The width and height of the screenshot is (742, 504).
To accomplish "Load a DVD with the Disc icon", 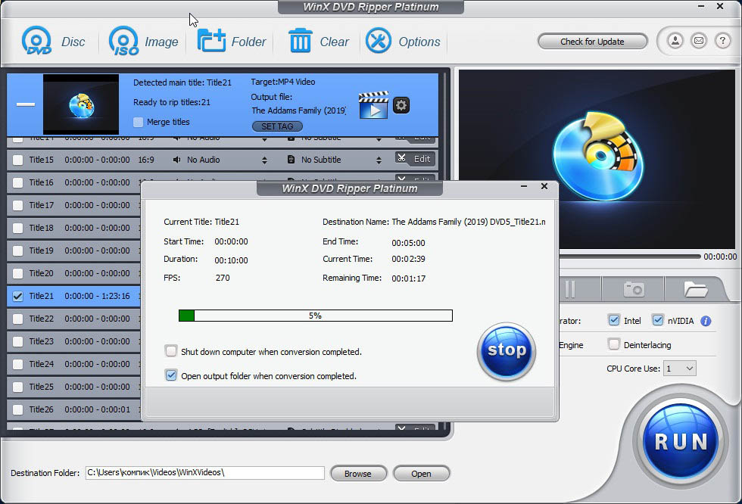I will (x=36, y=41).
